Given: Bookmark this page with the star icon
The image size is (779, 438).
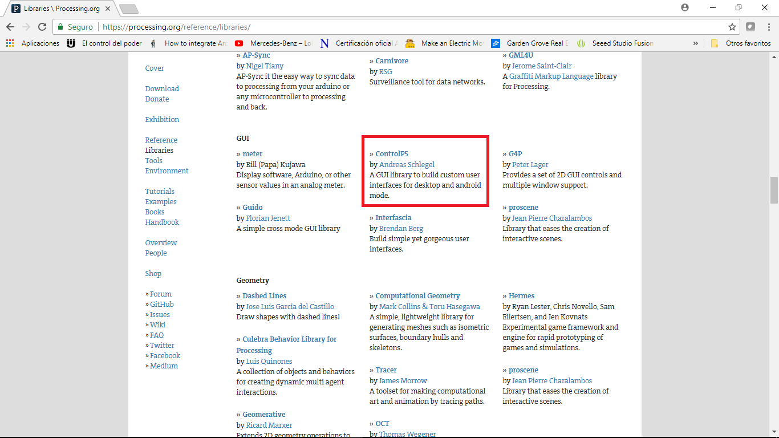Looking at the screenshot, I should click(732, 27).
